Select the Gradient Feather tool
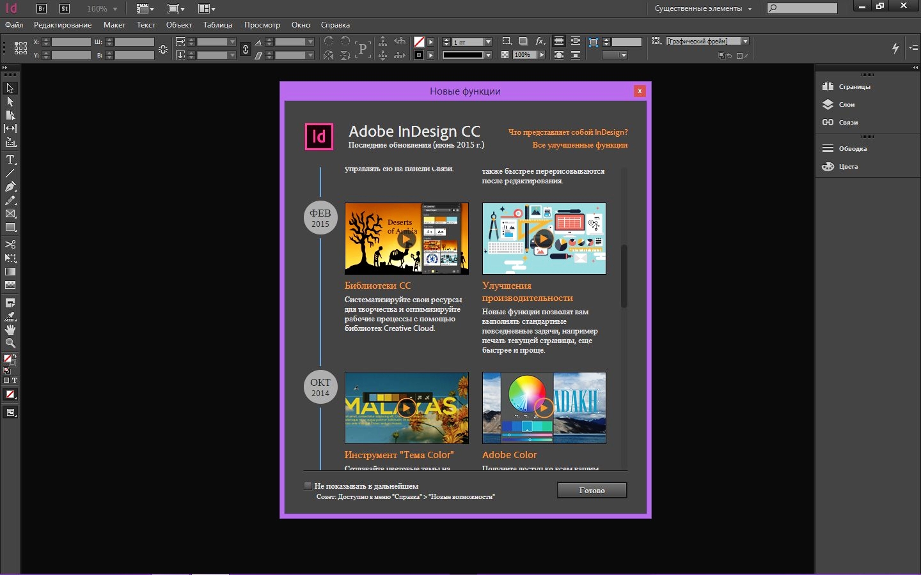 coord(10,285)
